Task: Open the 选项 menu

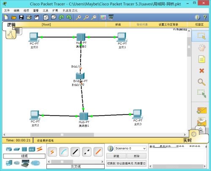Action: [26, 11]
